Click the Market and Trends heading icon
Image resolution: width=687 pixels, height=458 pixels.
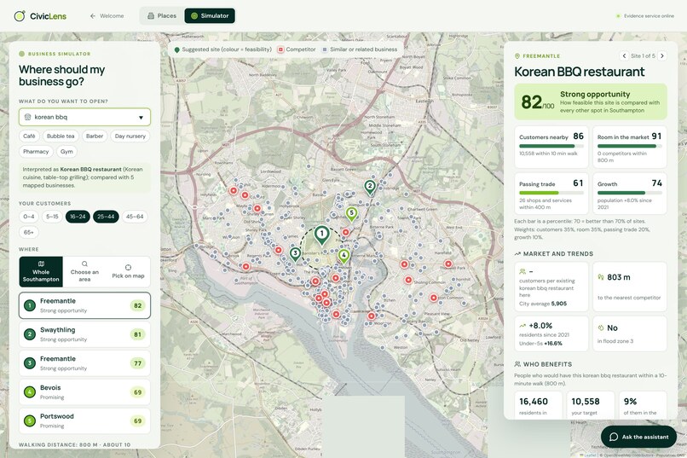click(517, 254)
